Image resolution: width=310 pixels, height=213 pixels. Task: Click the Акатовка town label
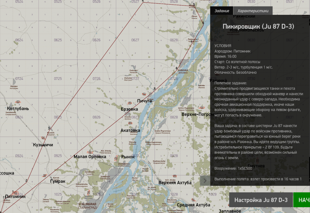click(130, 130)
